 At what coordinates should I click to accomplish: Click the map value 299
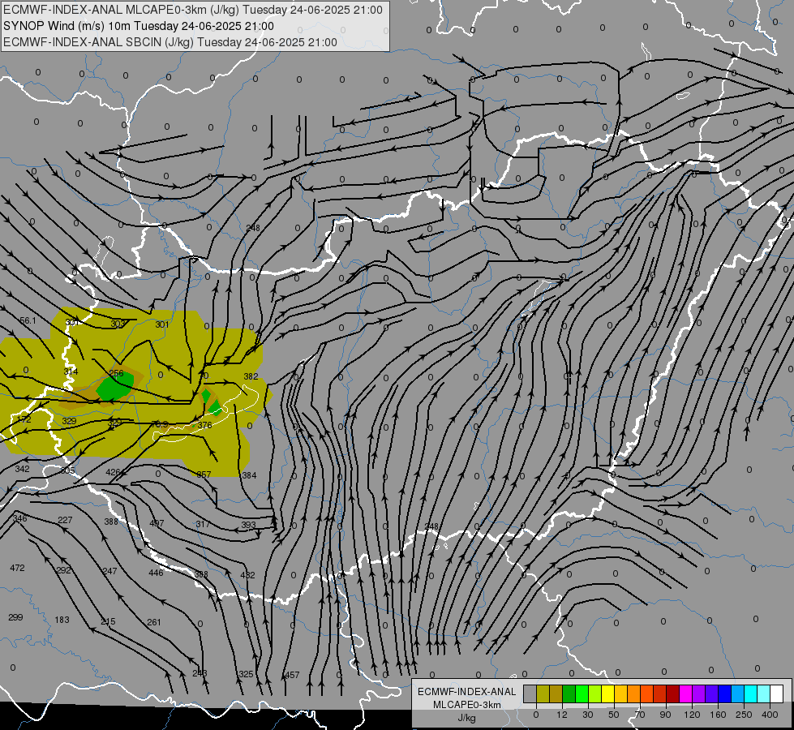(x=15, y=617)
